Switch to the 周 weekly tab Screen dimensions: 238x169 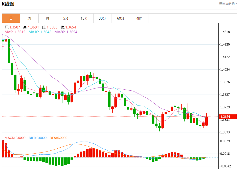tap(29, 18)
